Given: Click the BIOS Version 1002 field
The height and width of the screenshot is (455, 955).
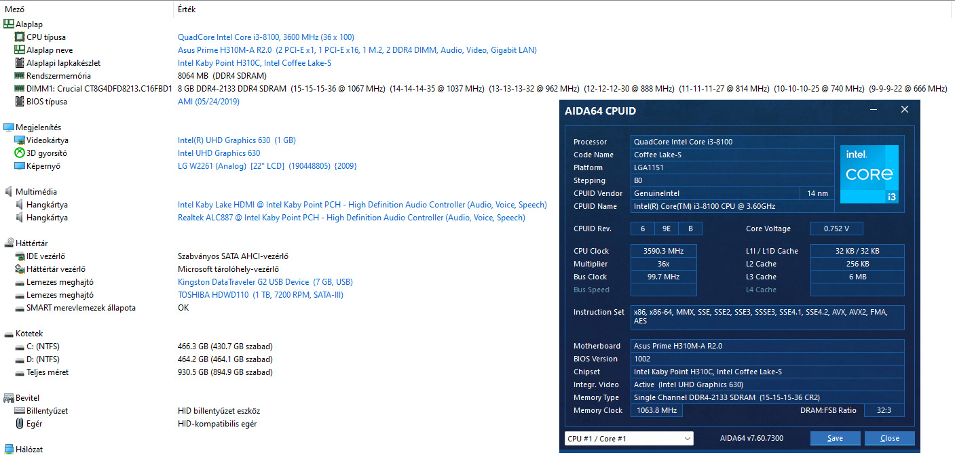Looking at the screenshot, I should pyautogui.click(x=768, y=359).
